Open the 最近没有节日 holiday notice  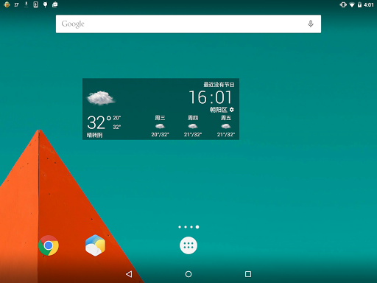click(x=219, y=85)
